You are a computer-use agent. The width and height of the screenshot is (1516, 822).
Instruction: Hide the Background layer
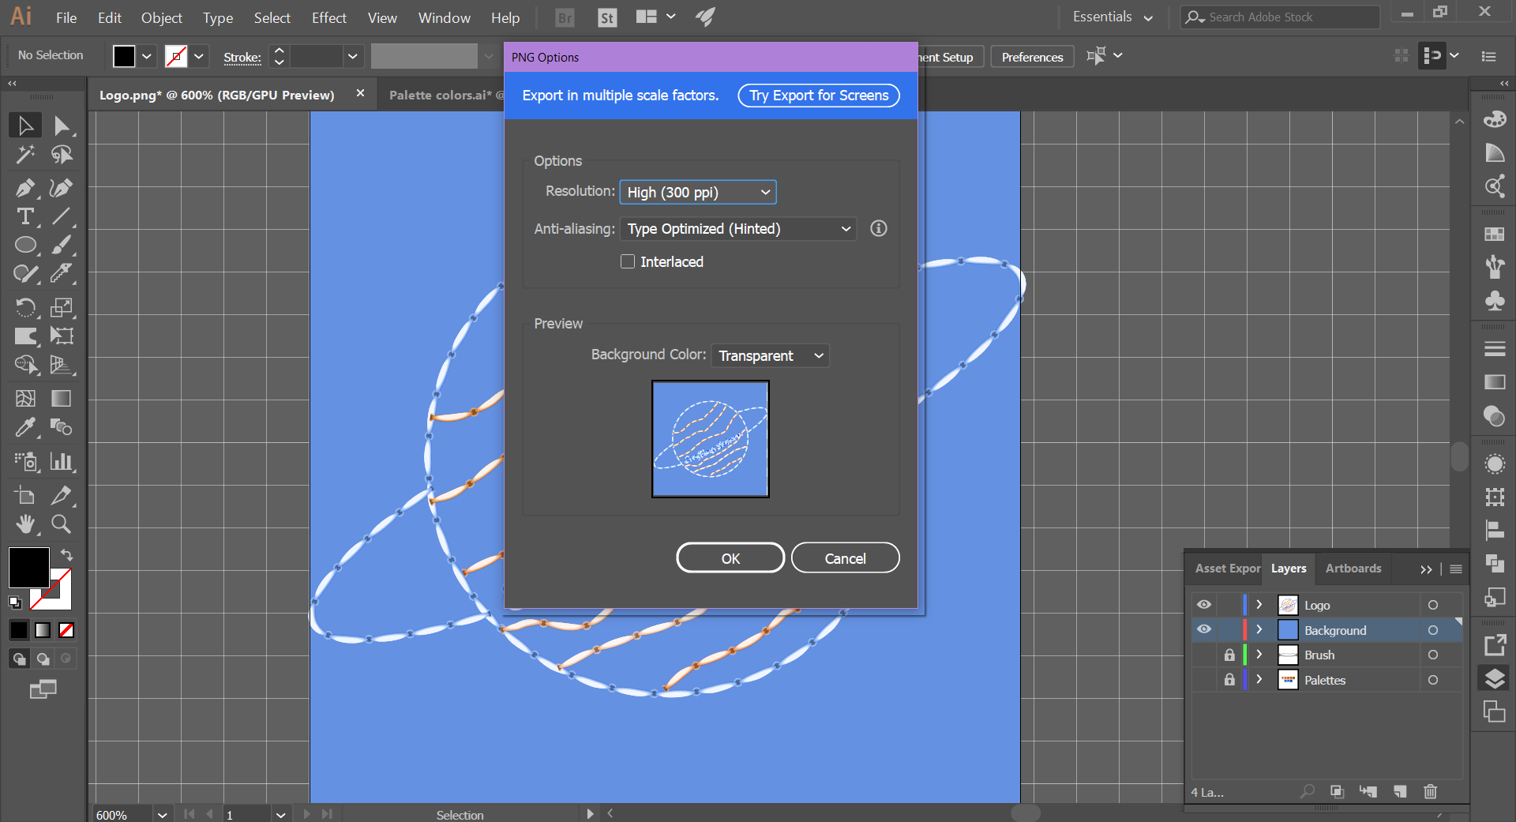click(x=1203, y=629)
